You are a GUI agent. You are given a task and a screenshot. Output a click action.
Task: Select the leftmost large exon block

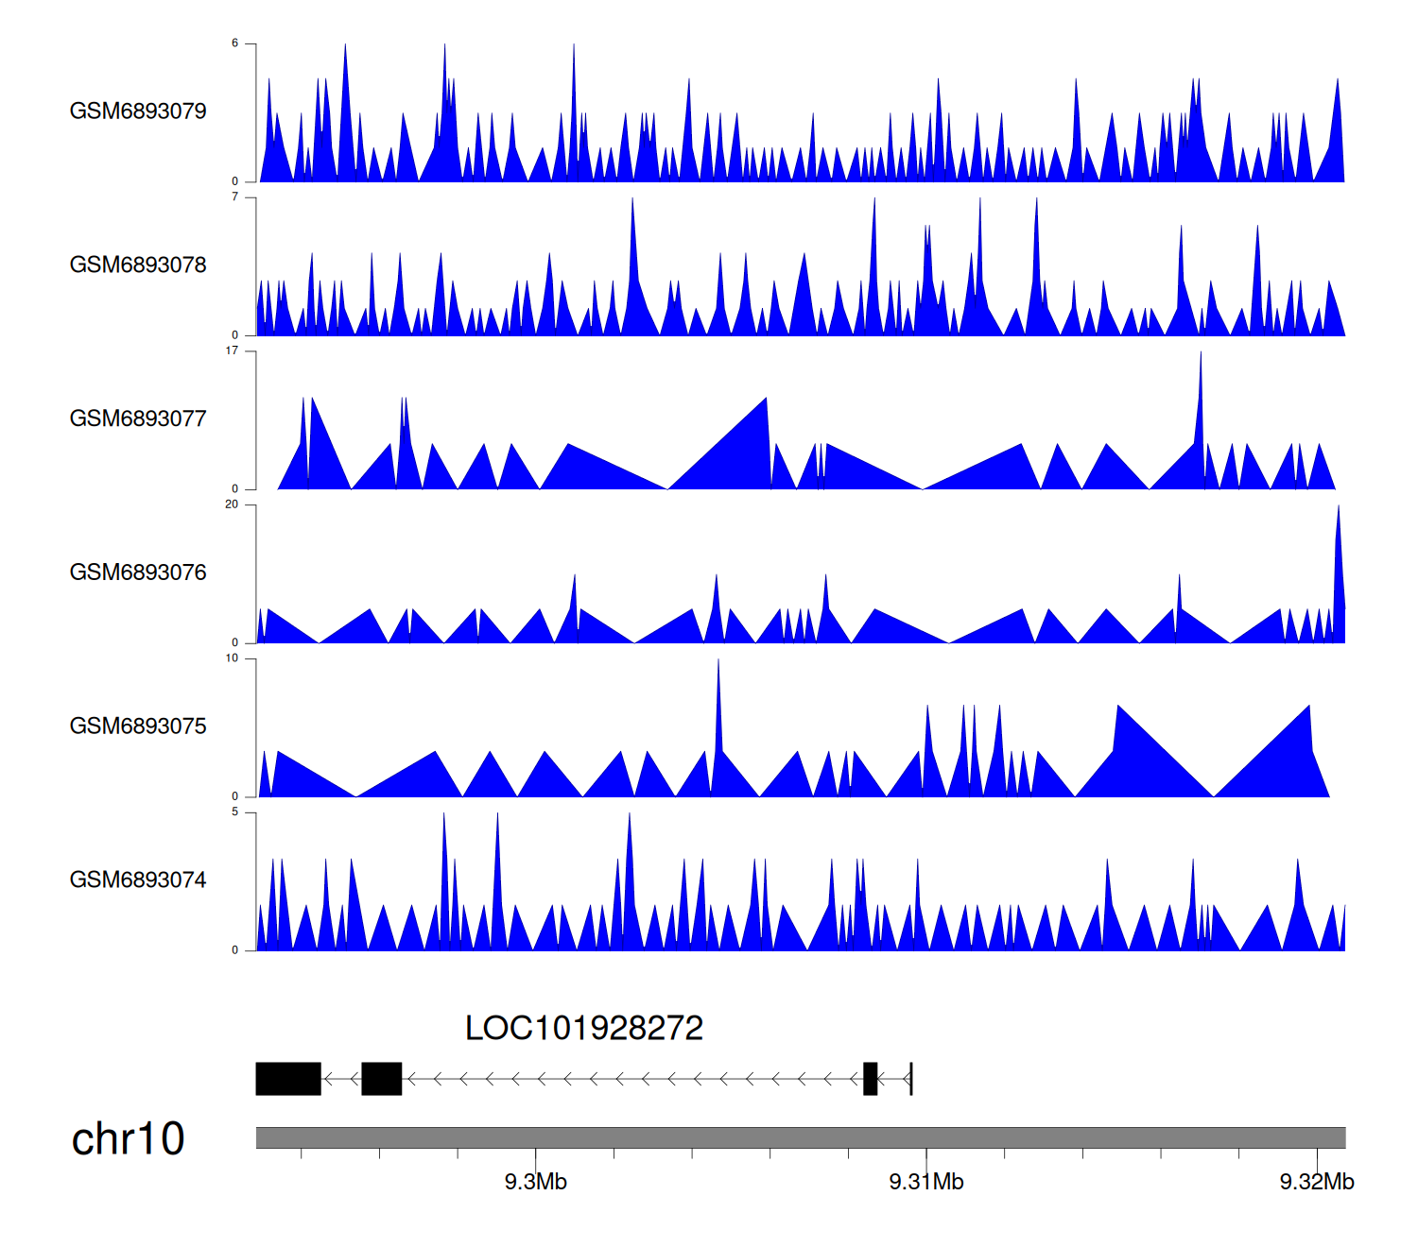point(288,1079)
